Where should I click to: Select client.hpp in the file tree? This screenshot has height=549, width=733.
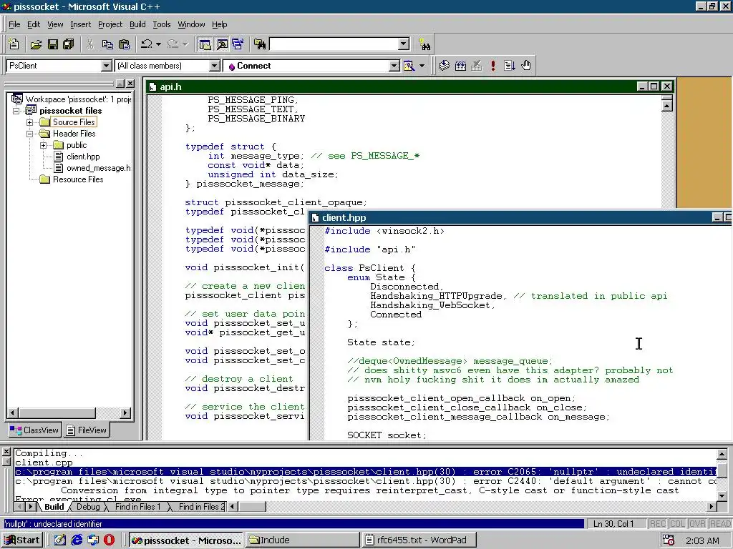pos(83,157)
